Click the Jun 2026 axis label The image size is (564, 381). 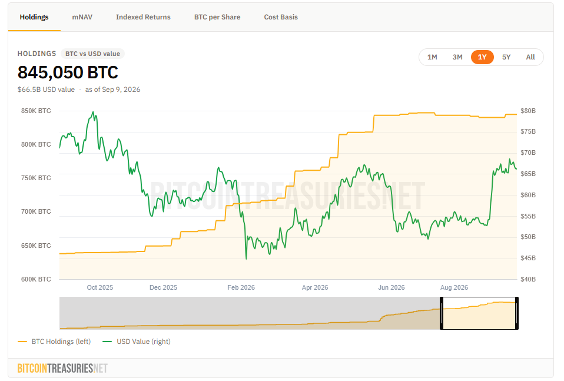pyautogui.click(x=392, y=287)
